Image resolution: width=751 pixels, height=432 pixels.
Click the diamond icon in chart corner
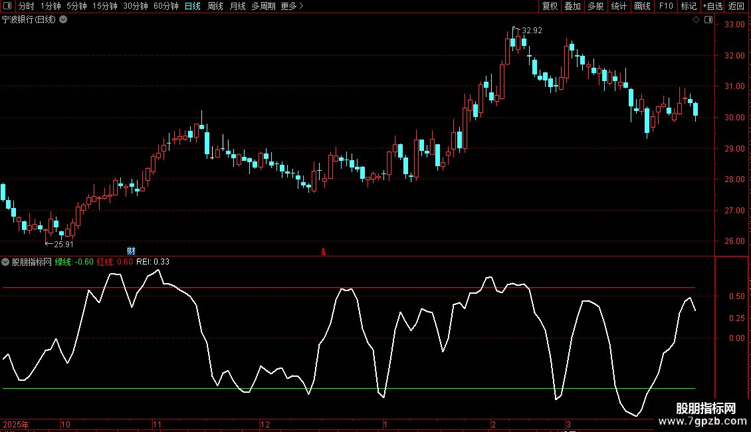[x=697, y=20]
